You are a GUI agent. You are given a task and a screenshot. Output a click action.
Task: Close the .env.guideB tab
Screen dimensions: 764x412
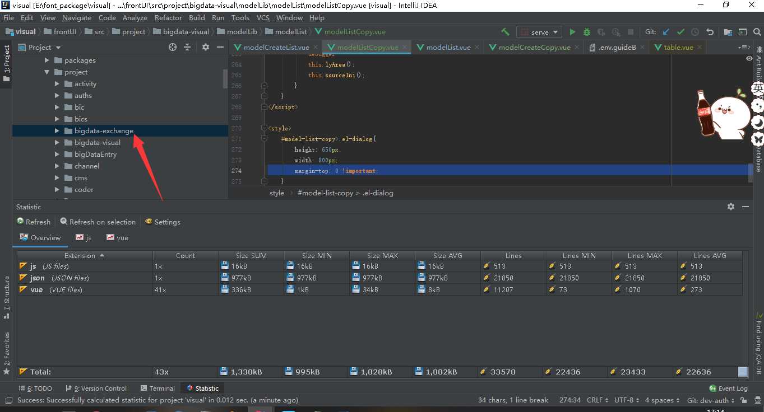click(x=641, y=48)
